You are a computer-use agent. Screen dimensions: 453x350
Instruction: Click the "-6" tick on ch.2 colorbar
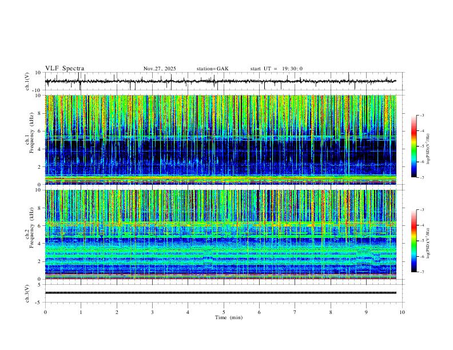click(x=422, y=256)
